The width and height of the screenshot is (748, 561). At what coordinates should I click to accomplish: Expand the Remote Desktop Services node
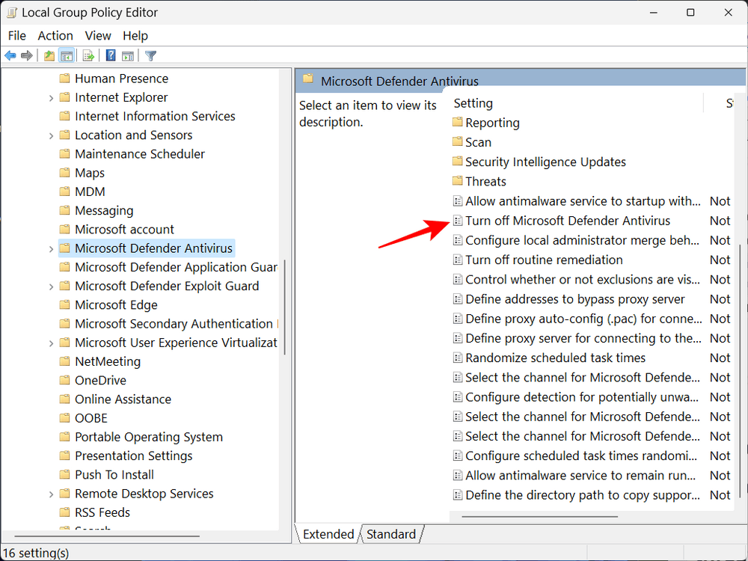coord(50,494)
